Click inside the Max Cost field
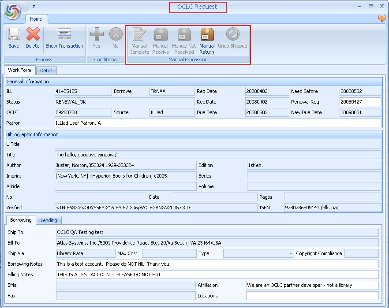Screen dimensions: 389x308 click(170, 253)
